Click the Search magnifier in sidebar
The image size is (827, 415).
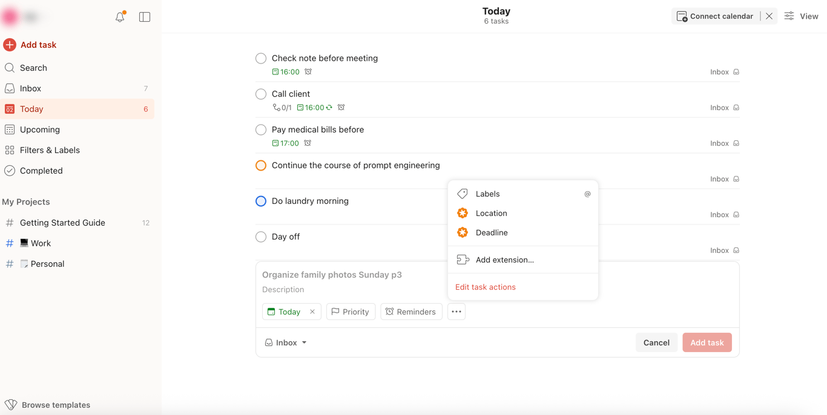(x=10, y=68)
